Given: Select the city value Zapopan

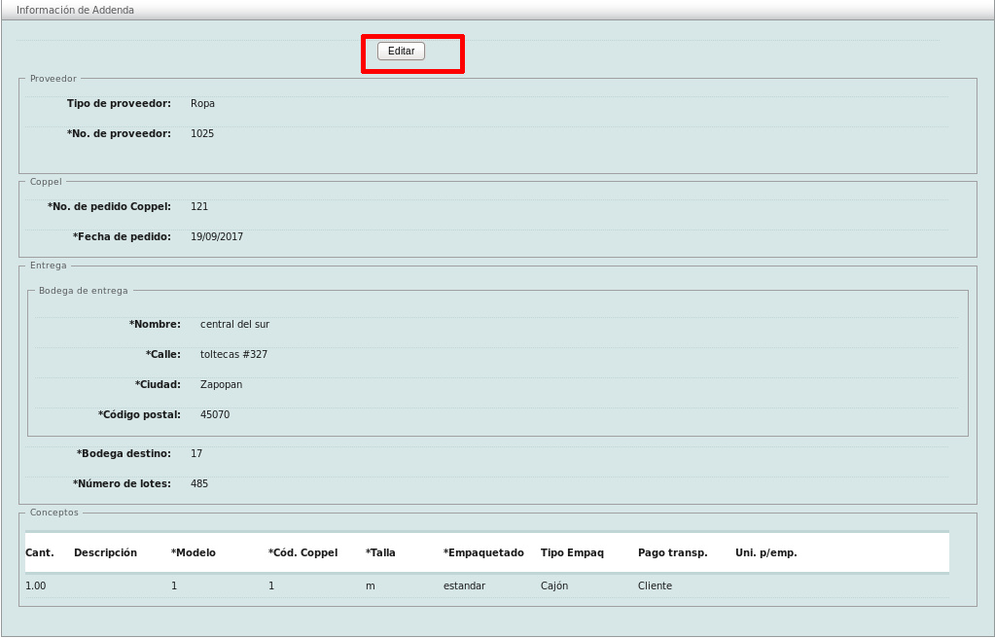Looking at the screenshot, I should coord(221,384).
